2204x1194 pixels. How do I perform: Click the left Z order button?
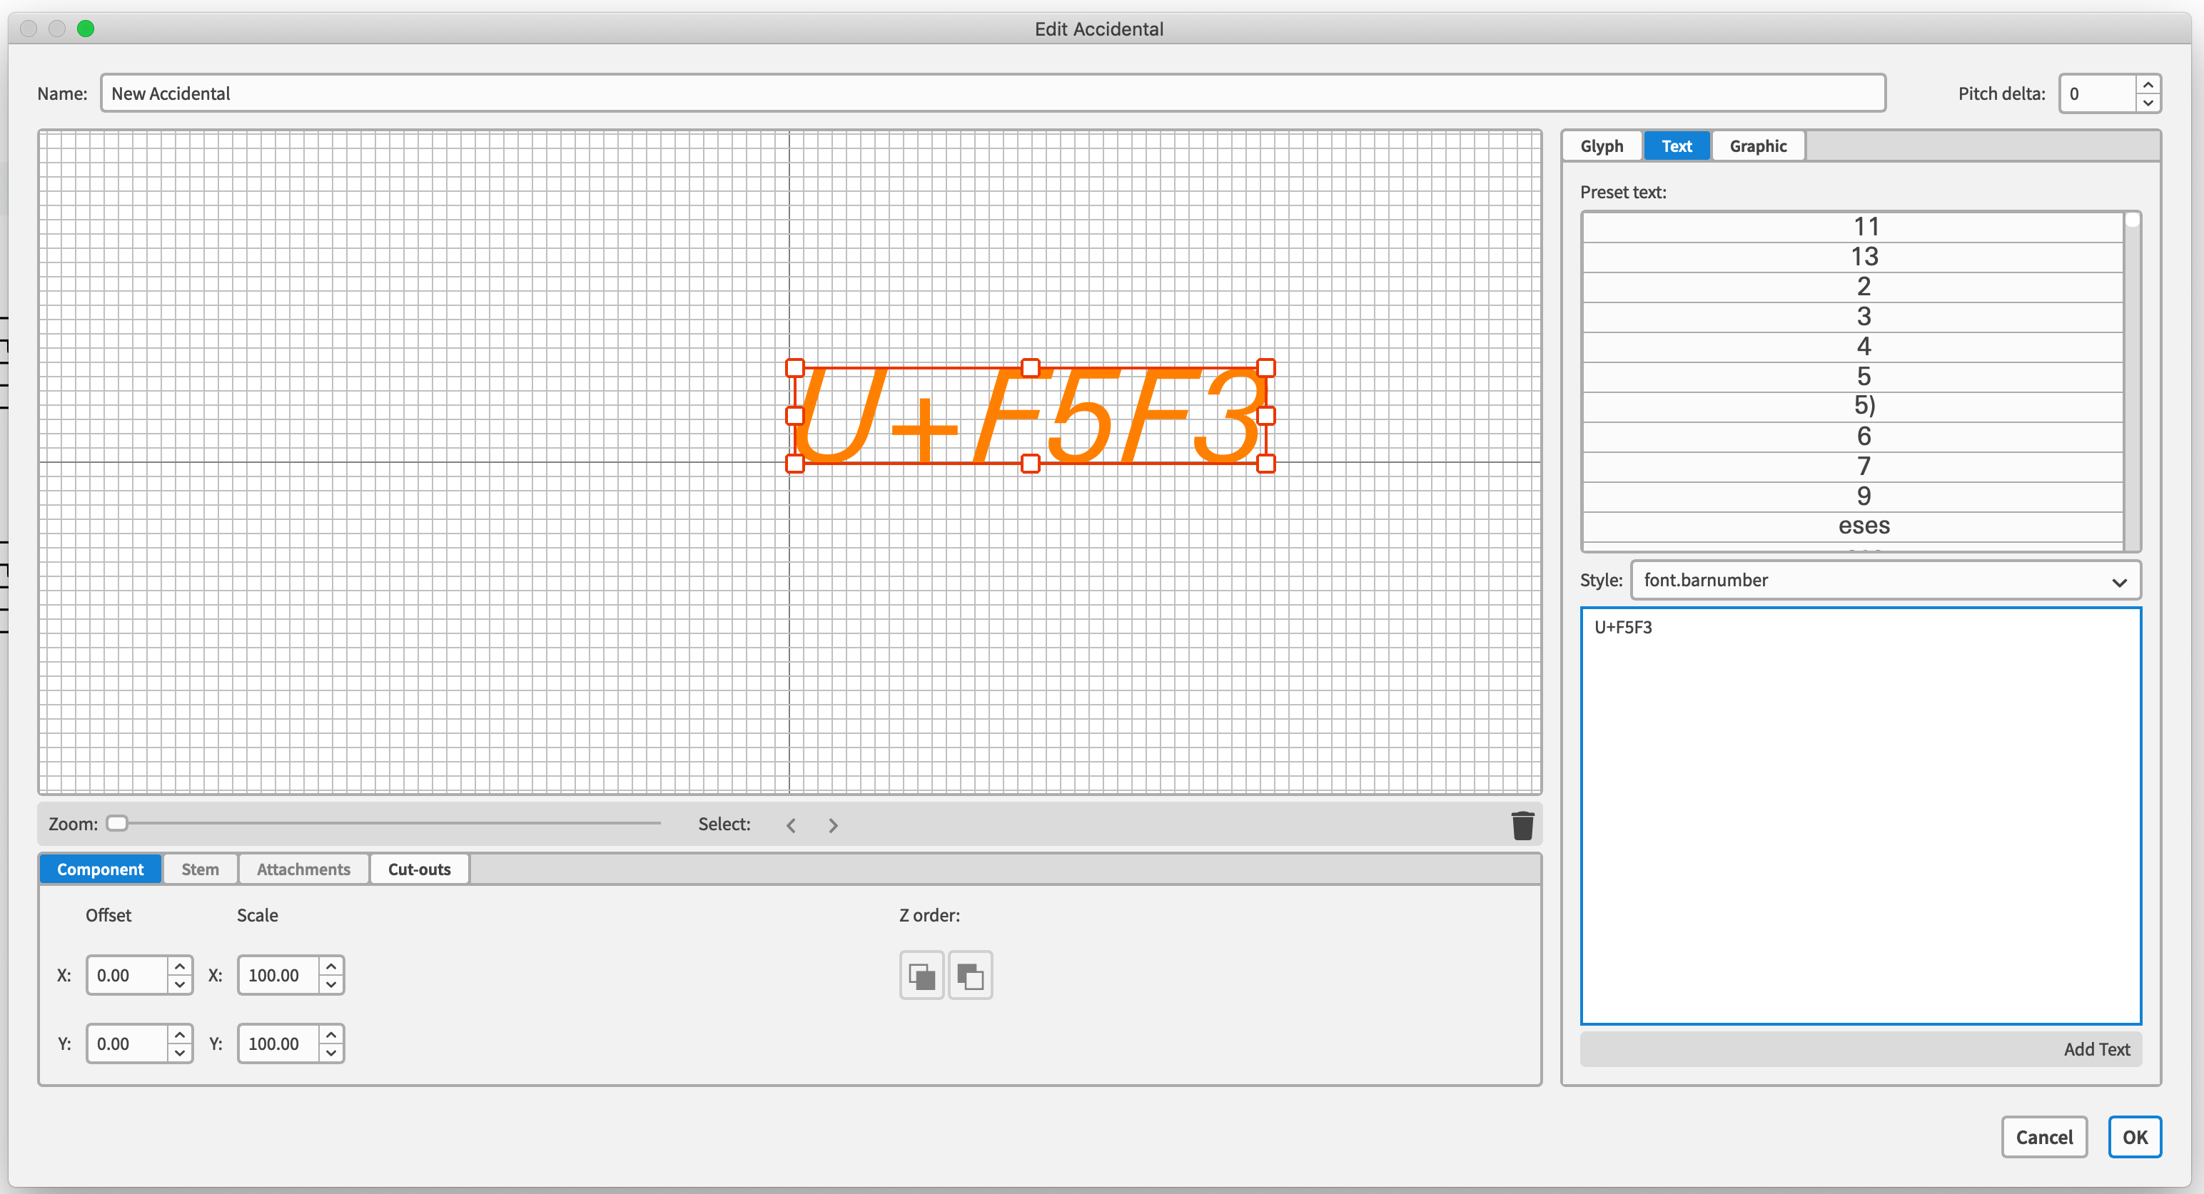pyautogui.click(x=921, y=975)
